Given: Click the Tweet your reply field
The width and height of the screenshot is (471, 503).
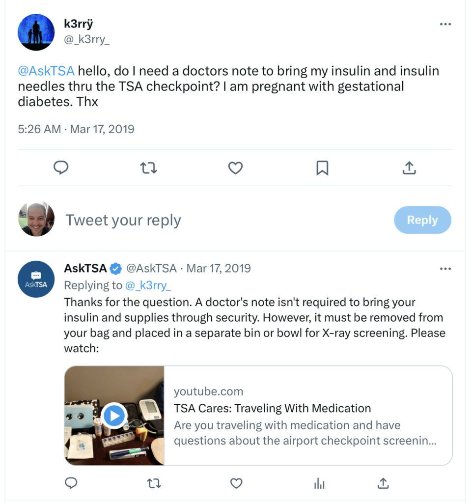Looking at the screenshot, I should coord(124,220).
